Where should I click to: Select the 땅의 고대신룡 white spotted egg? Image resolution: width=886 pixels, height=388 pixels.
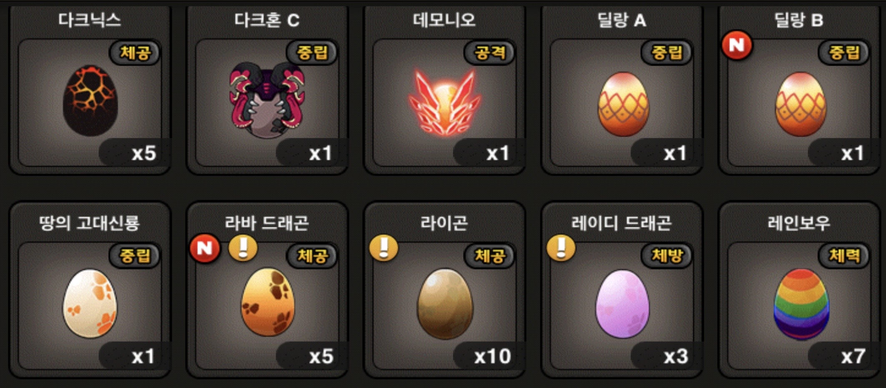click(90, 303)
